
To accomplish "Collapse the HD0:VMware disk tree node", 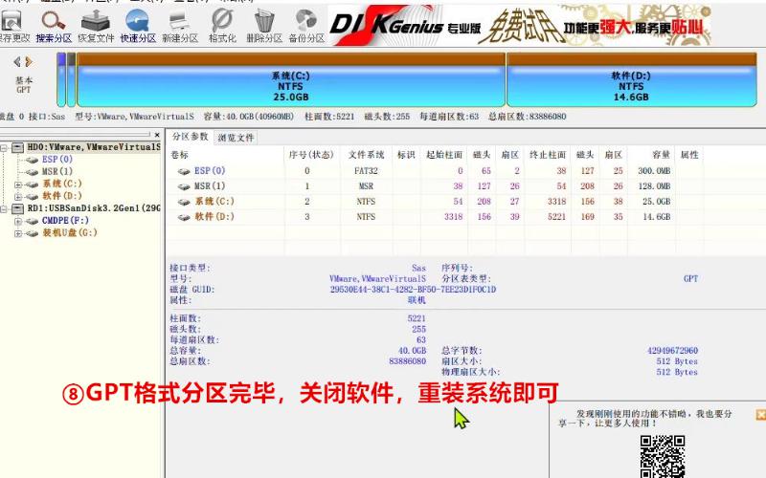I will click(x=6, y=147).
